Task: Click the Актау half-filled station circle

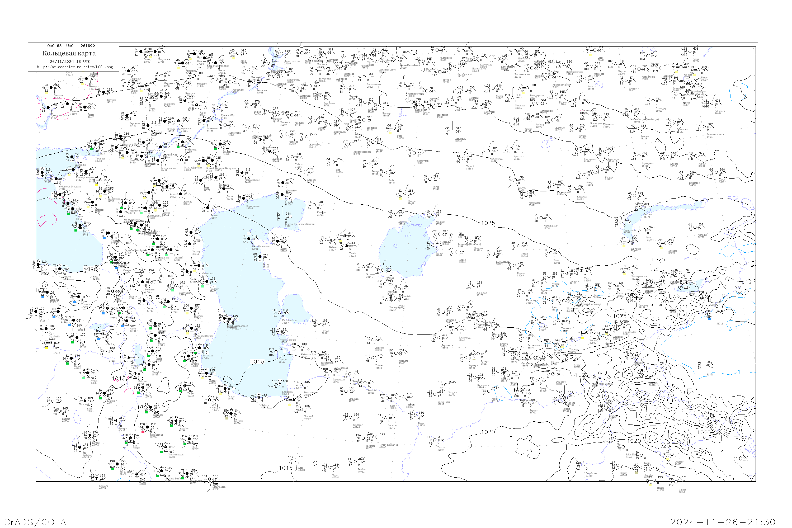Action: point(260,257)
